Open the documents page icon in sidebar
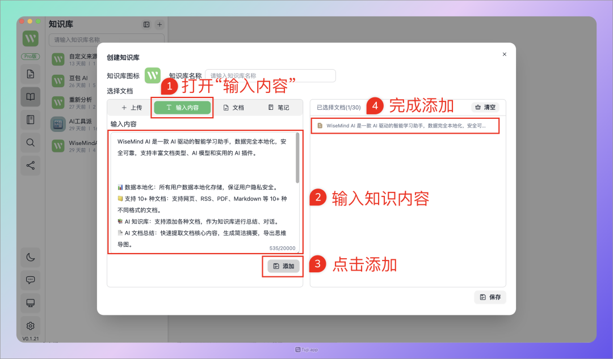The width and height of the screenshot is (613, 359). 31,74
